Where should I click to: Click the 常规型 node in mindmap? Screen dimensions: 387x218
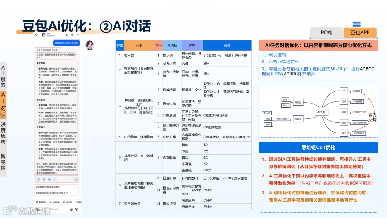298,102
